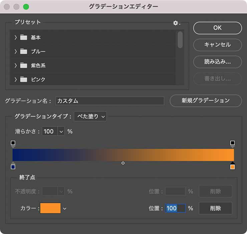Select the ブルー preset folder icon
The height and width of the screenshot is (234, 247).
coord(23,51)
